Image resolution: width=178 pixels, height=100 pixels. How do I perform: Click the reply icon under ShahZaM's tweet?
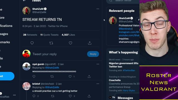pyautogui.click(x=32, y=43)
